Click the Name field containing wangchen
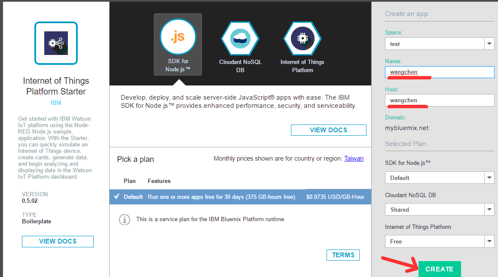 [440, 72]
